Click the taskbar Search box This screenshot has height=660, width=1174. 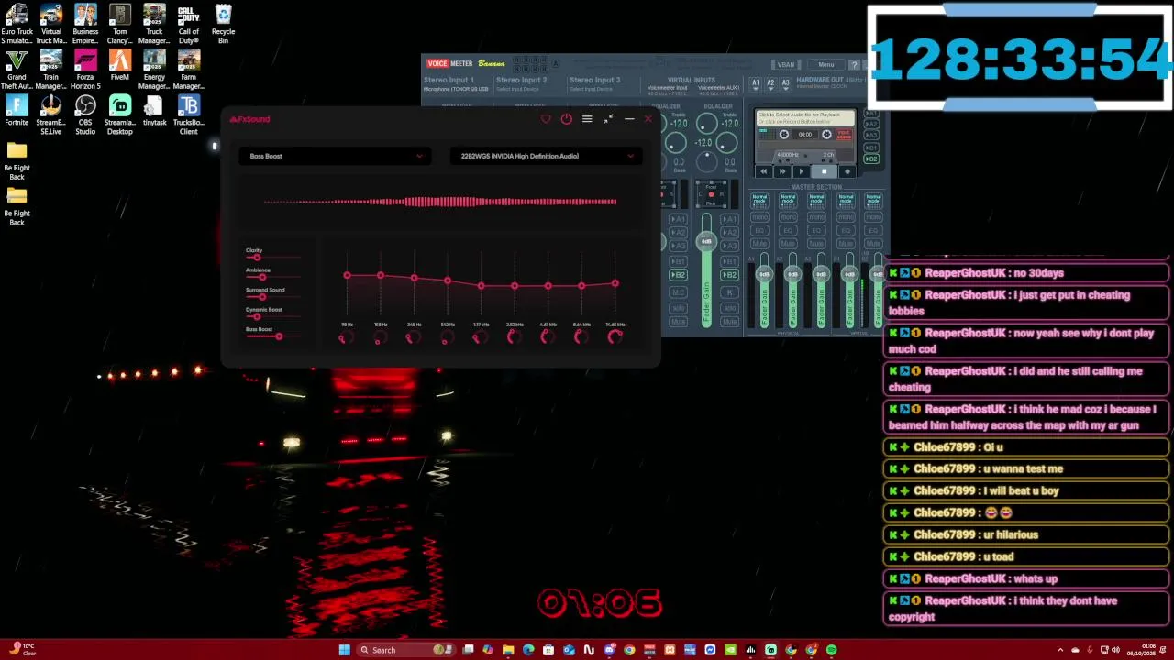pyautogui.click(x=406, y=650)
